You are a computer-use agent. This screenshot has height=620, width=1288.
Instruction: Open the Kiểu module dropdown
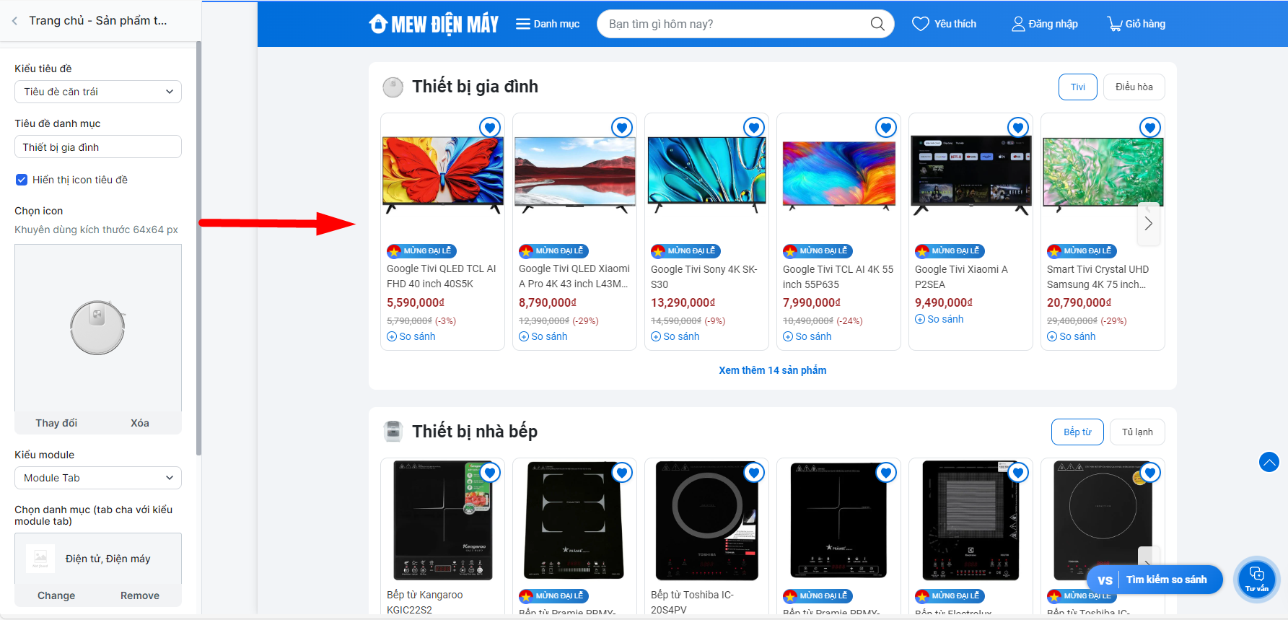[x=98, y=478]
